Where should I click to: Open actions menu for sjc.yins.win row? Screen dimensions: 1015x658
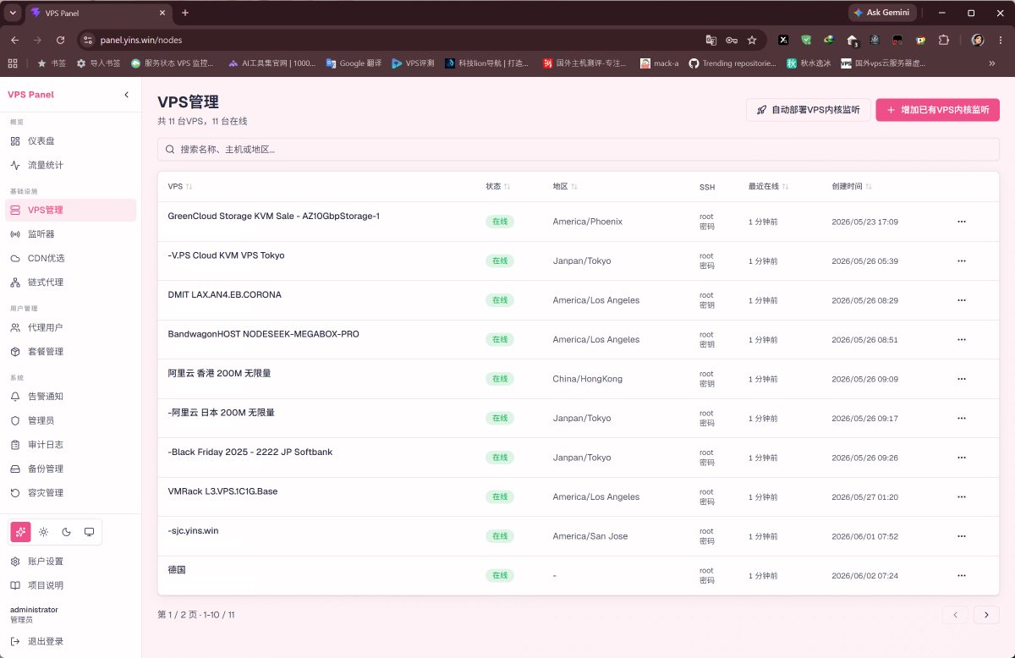tap(961, 536)
